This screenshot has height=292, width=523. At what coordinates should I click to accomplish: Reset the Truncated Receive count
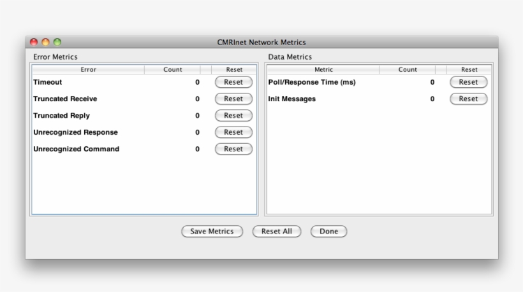pos(233,99)
